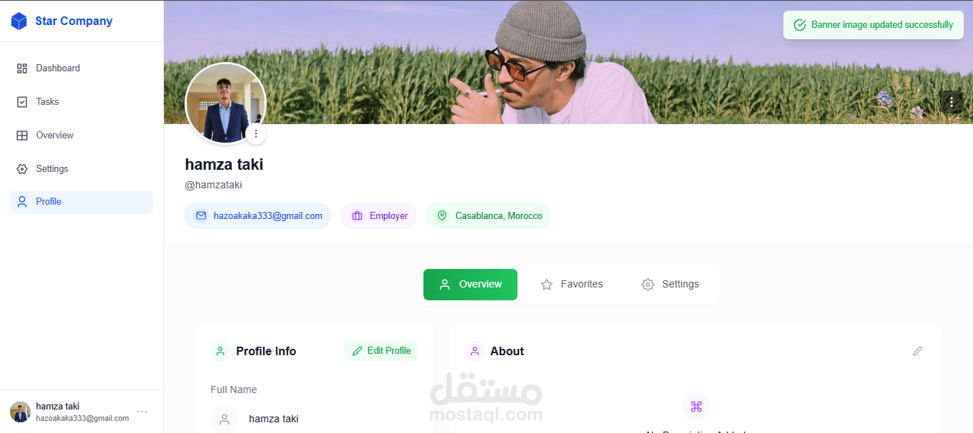Click the pencil icon in Edit Profile
973x433 pixels.
pyautogui.click(x=357, y=351)
